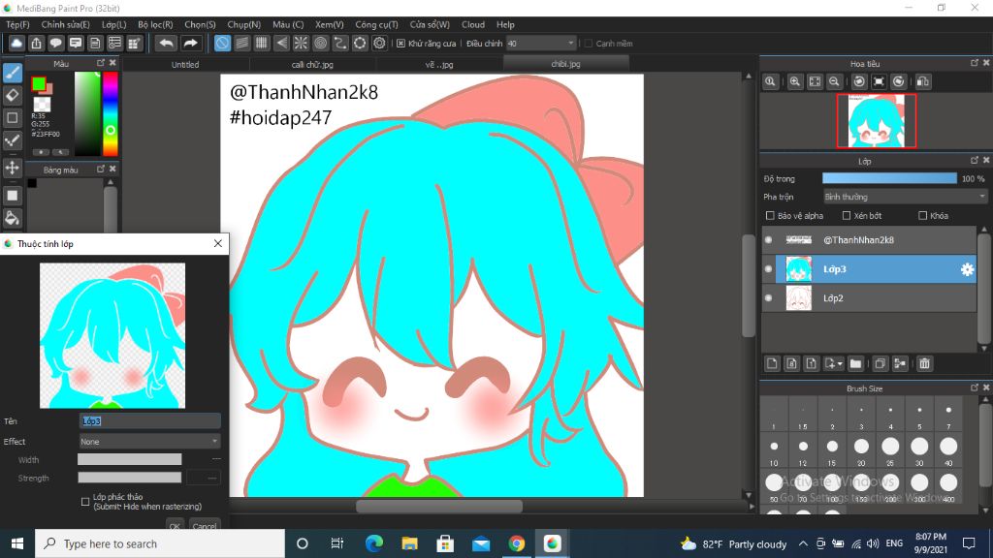Turn snap off with the blue circle icon
This screenshot has width=993, height=558.
point(222,43)
